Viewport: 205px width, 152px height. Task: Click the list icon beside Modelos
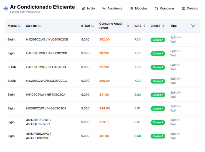tap(131, 9)
